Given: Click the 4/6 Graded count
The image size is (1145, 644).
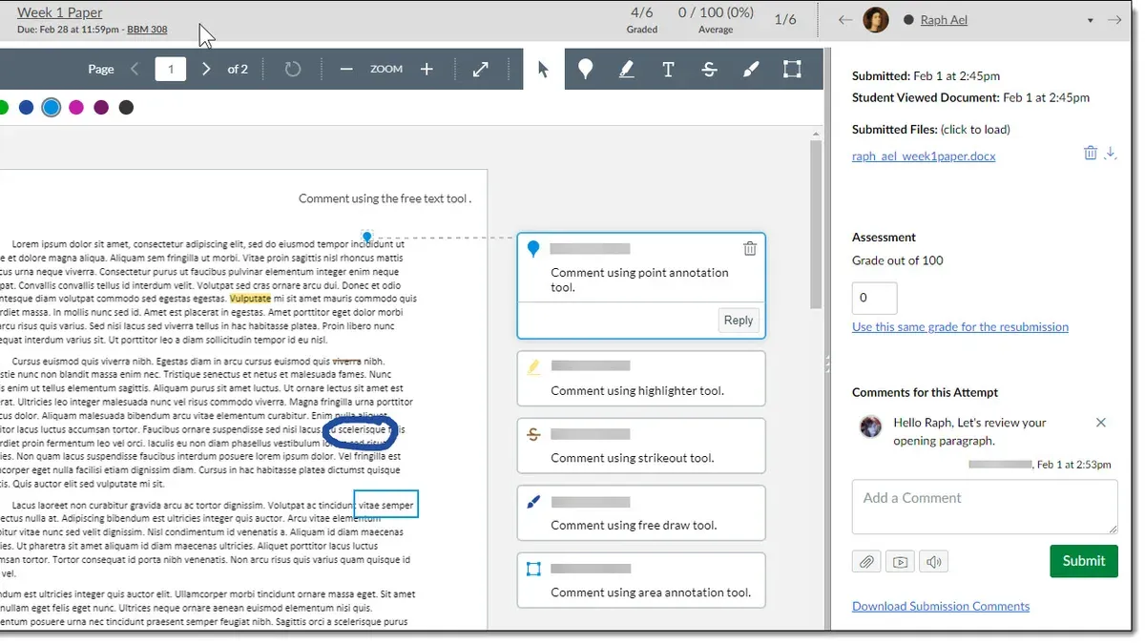Looking at the screenshot, I should click(642, 19).
